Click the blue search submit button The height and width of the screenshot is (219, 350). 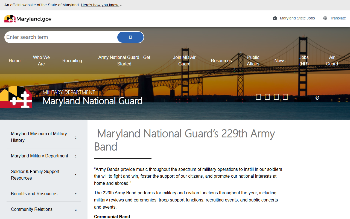tap(130, 37)
